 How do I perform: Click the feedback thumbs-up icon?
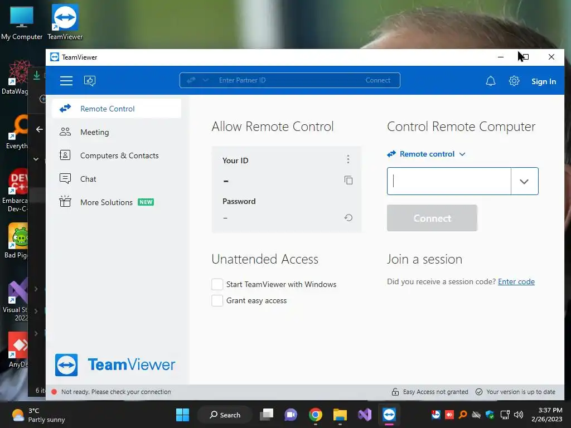[x=90, y=81]
